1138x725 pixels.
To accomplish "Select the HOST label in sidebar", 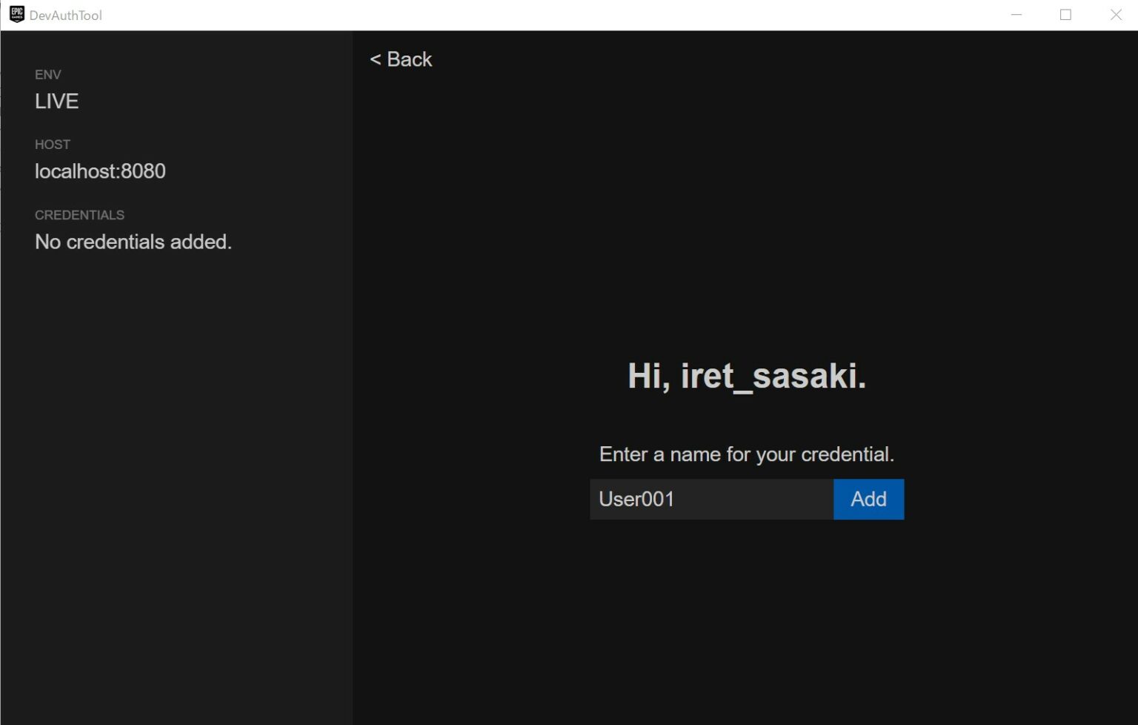I will 53,145.
